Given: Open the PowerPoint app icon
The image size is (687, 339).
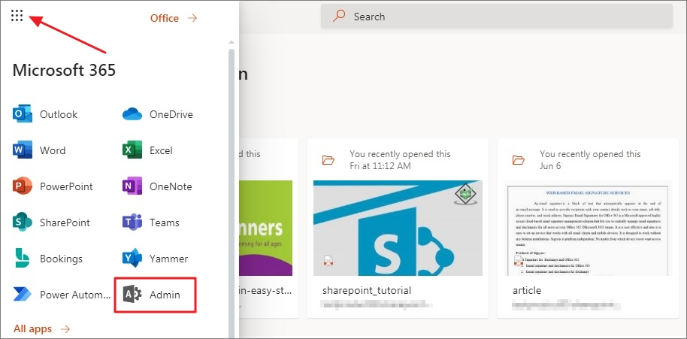Looking at the screenshot, I should pyautogui.click(x=22, y=186).
